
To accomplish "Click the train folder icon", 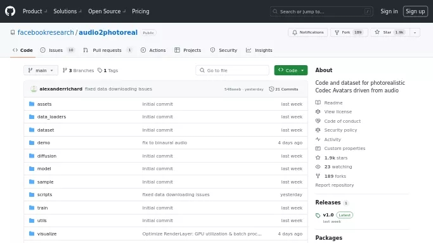I will 32,208.
